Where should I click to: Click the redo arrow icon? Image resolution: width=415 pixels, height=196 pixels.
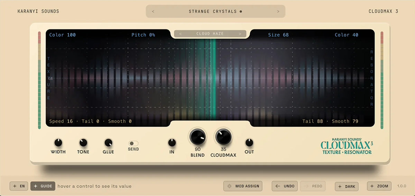[x=306, y=186]
